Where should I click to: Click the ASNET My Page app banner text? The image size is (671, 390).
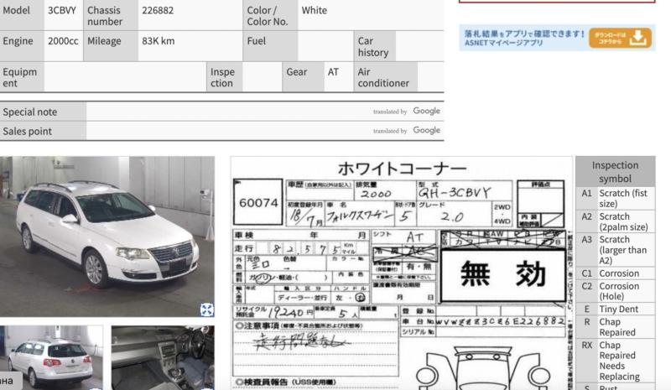pyautogui.click(x=524, y=38)
